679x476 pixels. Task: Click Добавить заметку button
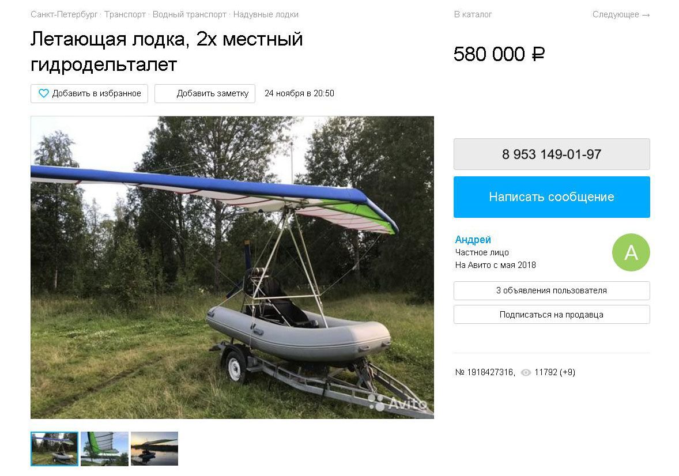coord(205,93)
